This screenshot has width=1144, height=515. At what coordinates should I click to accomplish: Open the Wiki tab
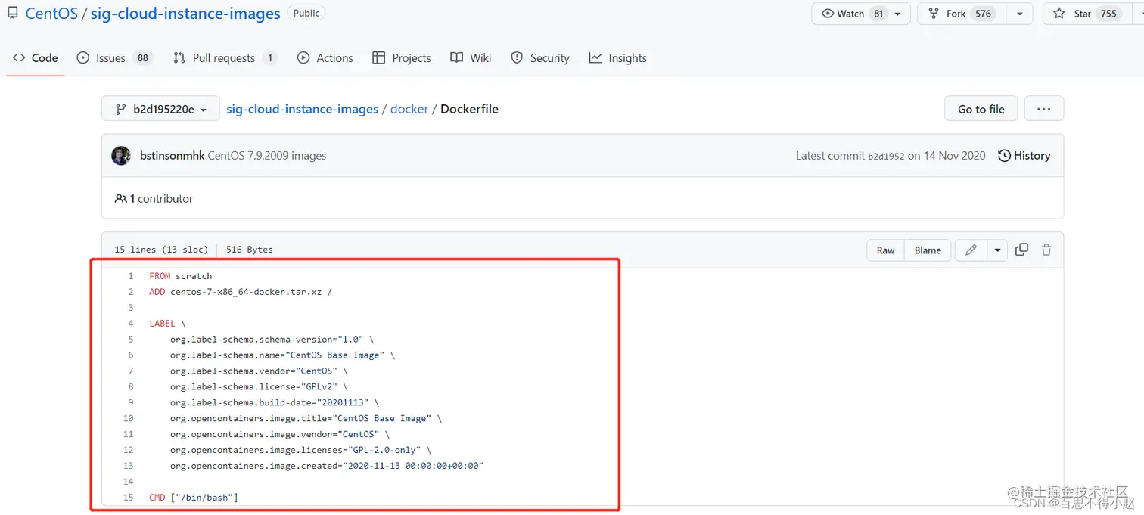point(471,57)
